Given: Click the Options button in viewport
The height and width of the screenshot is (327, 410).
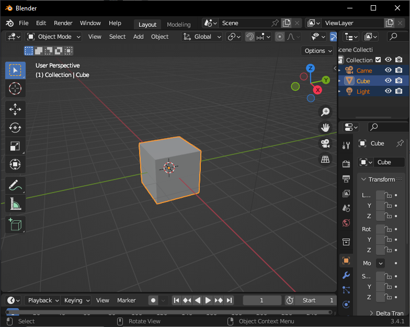Looking at the screenshot, I should click(x=317, y=51).
